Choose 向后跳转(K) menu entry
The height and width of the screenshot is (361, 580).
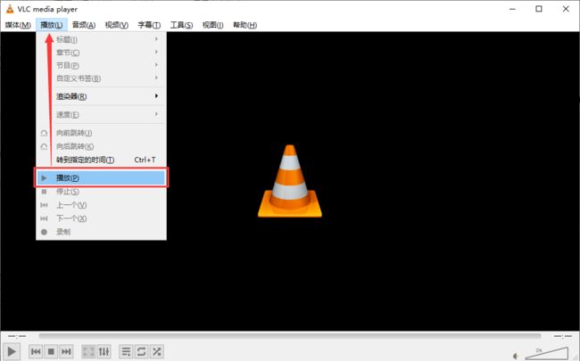coord(101,146)
